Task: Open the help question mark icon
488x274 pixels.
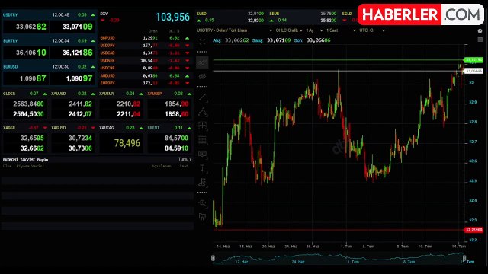Action: (480, 31)
